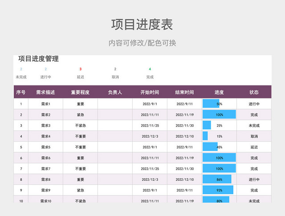Select the 结束时间 column header
The width and height of the screenshot is (285, 216).
point(184,92)
